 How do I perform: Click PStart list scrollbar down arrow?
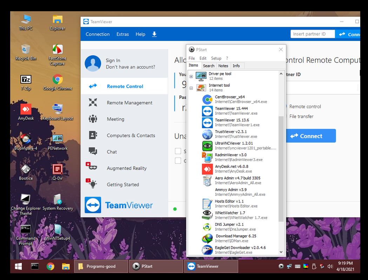coord(281,252)
